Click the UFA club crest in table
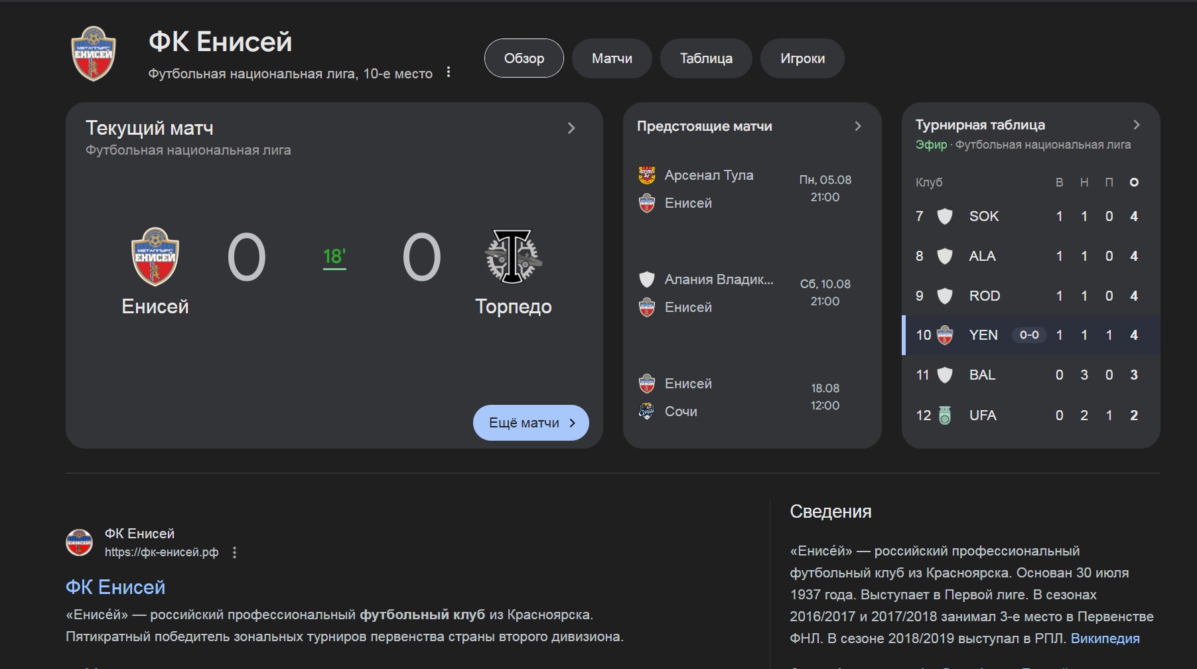The height and width of the screenshot is (669, 1197). click(x=945, y=415)
